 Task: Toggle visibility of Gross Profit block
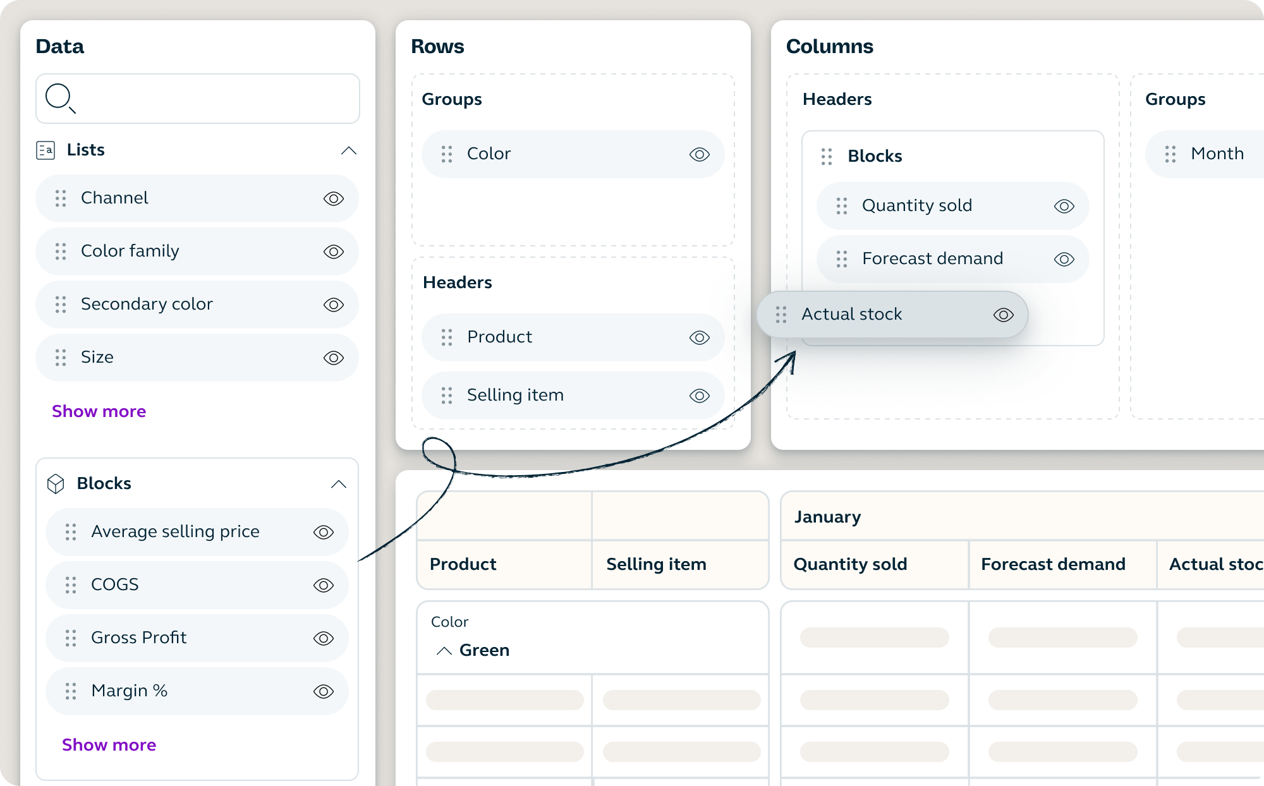coord(324,638)
